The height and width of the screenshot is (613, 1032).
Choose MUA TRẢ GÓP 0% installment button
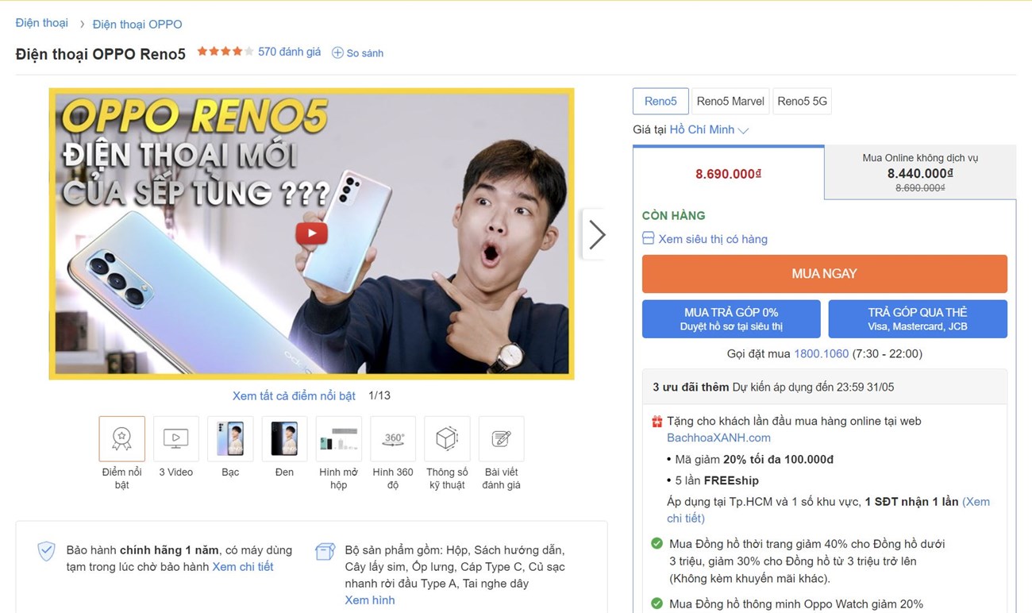click(731, 319)
